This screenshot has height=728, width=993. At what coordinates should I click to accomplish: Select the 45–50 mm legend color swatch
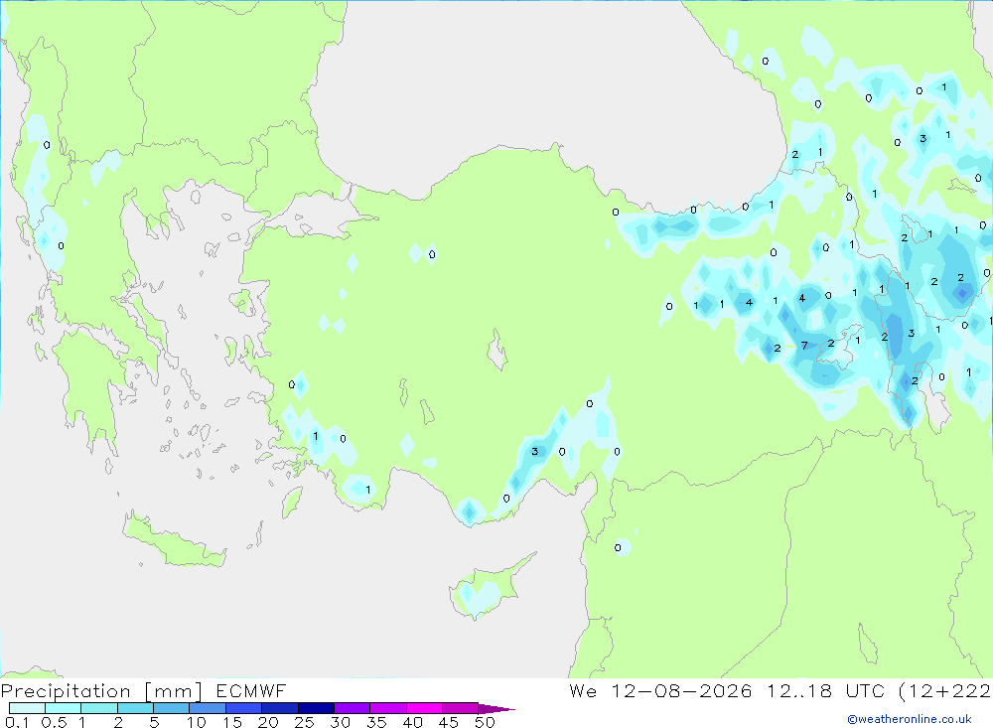coord(461,708)
